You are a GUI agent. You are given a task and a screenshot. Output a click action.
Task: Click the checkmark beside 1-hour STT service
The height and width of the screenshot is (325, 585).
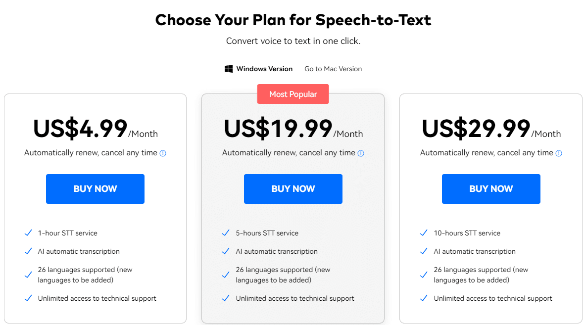(28, 233)
